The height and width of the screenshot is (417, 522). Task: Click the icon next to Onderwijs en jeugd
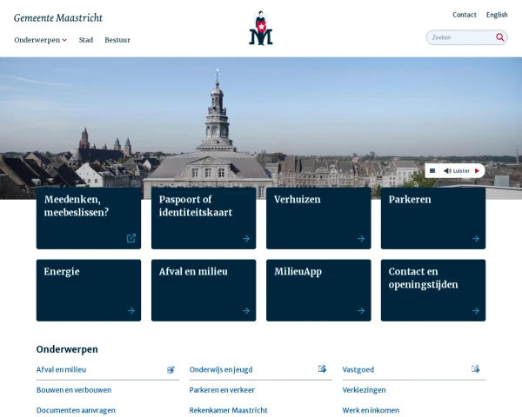point(322,368)
